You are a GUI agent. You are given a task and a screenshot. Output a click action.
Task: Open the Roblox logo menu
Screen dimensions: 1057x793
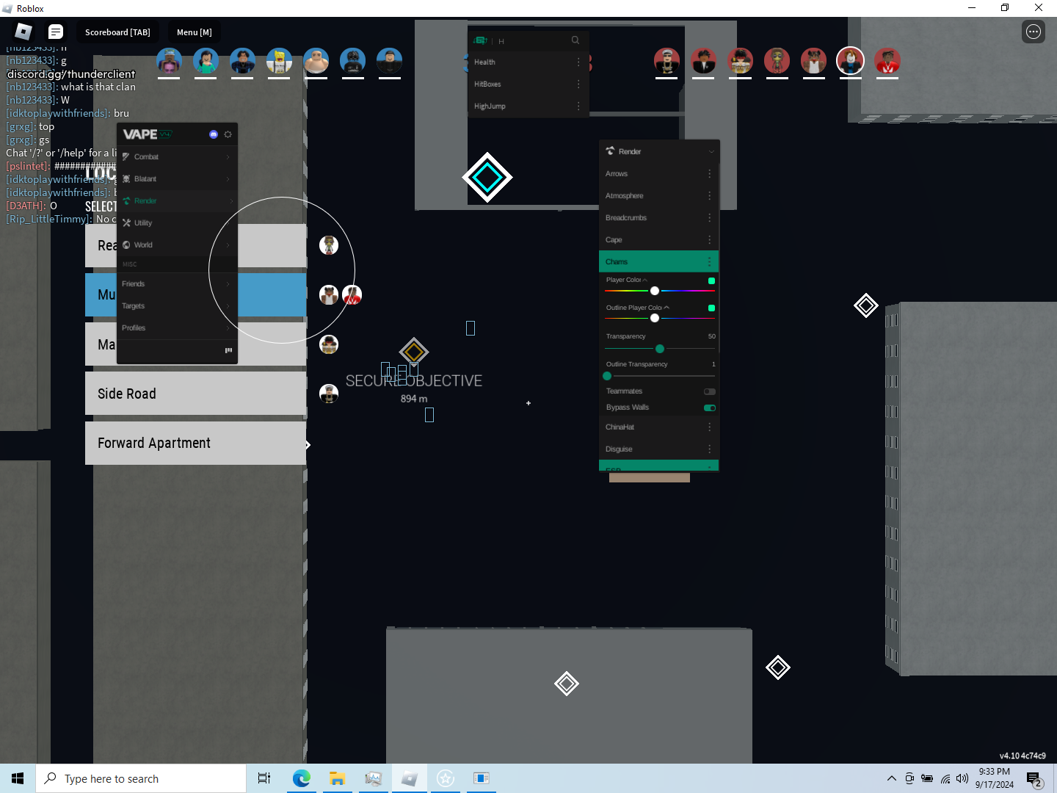point(23,32)
